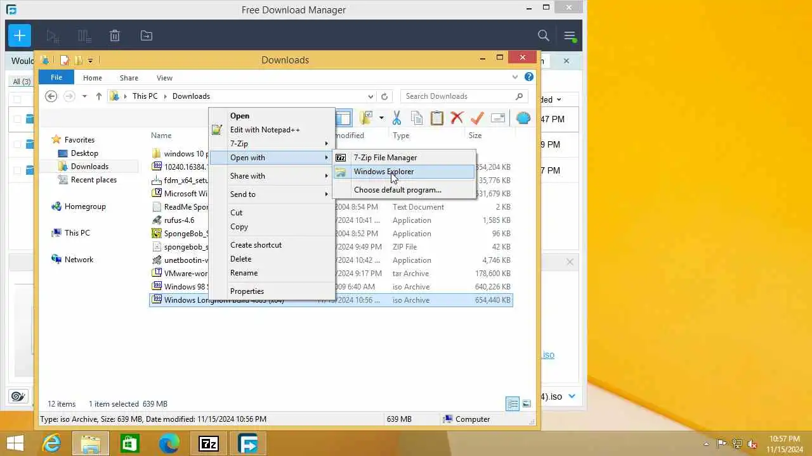Image resolution: width=812 pixels, height=456 pixels.
Task: Click the snail speed mode icon
Action: pos(18,396)
